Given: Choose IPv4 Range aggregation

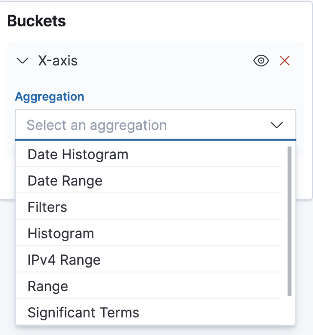Looking at the screenshot, I should [149, 260].
